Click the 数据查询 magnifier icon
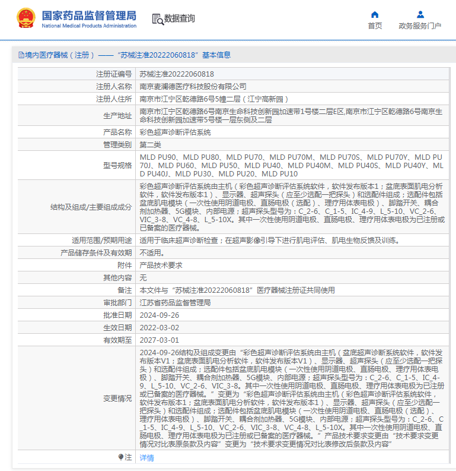Screen dimensions: 456x471 pos(158,19)
